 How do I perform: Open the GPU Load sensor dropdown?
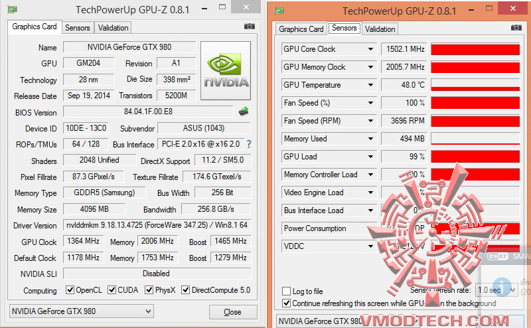(x=370, y=157)
